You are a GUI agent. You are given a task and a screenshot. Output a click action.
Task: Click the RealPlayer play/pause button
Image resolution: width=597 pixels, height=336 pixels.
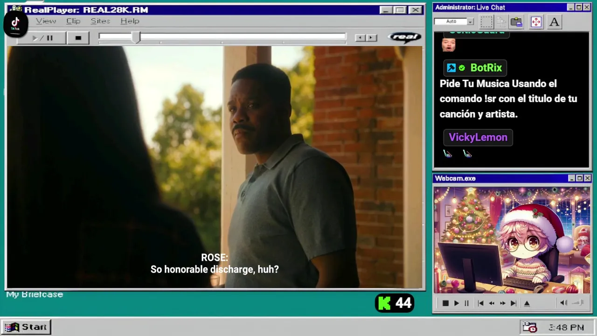pyautogui.click(x=42, y=38)
